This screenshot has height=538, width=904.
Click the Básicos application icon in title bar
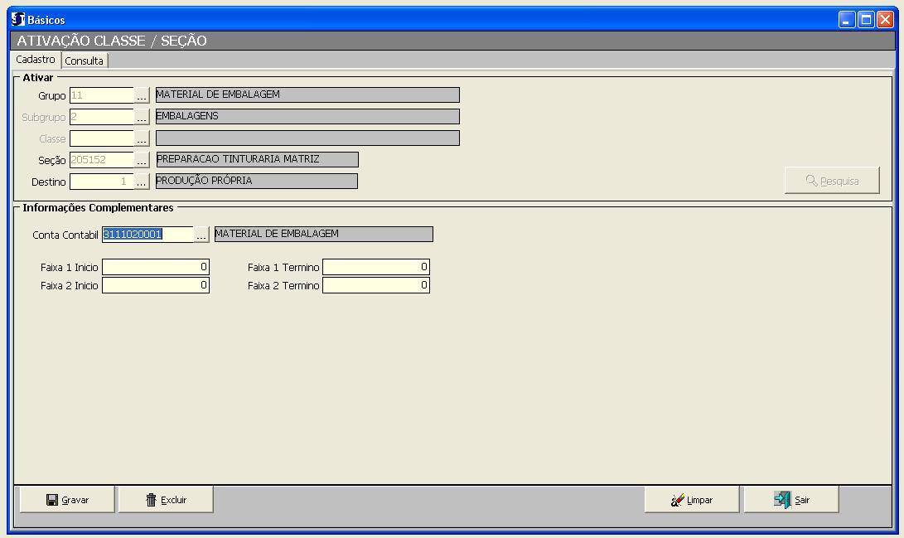(x=18, y=19)
